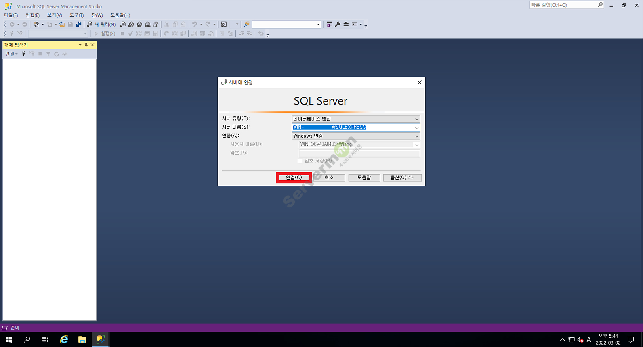Click the Open File toolbar icon
Screen dimensions: 643x347
coord(62,24)
